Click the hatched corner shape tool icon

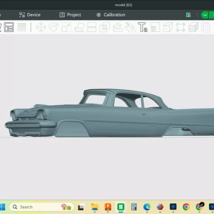(x=155, y=27)
